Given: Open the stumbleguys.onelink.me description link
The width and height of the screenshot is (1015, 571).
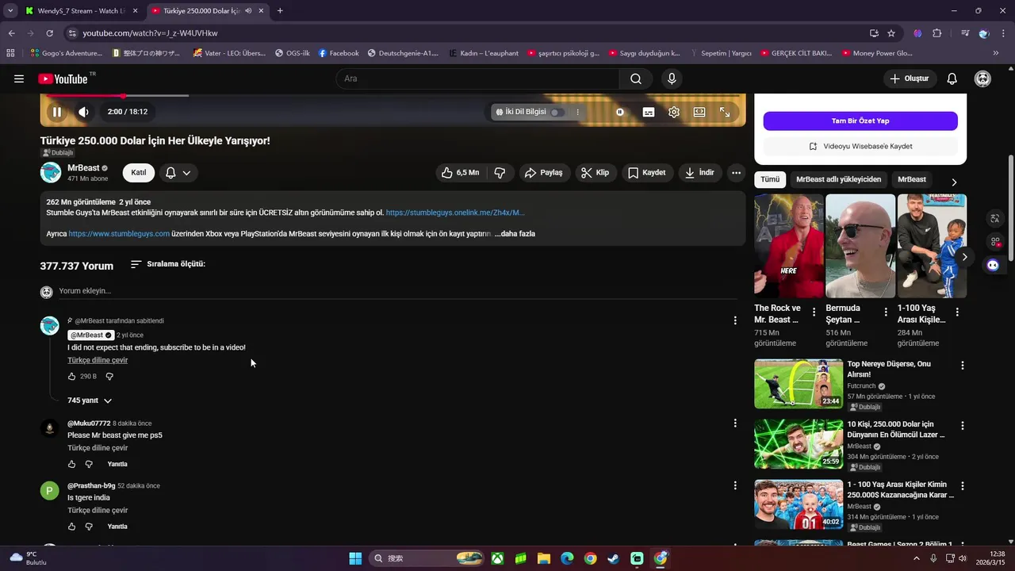Looking at the screenshot, I should coord(455,213).
